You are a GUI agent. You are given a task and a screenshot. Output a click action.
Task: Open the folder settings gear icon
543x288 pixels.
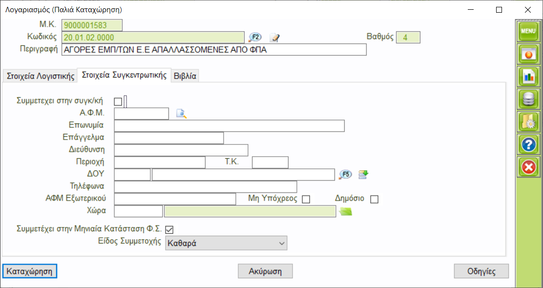[528, 122]
